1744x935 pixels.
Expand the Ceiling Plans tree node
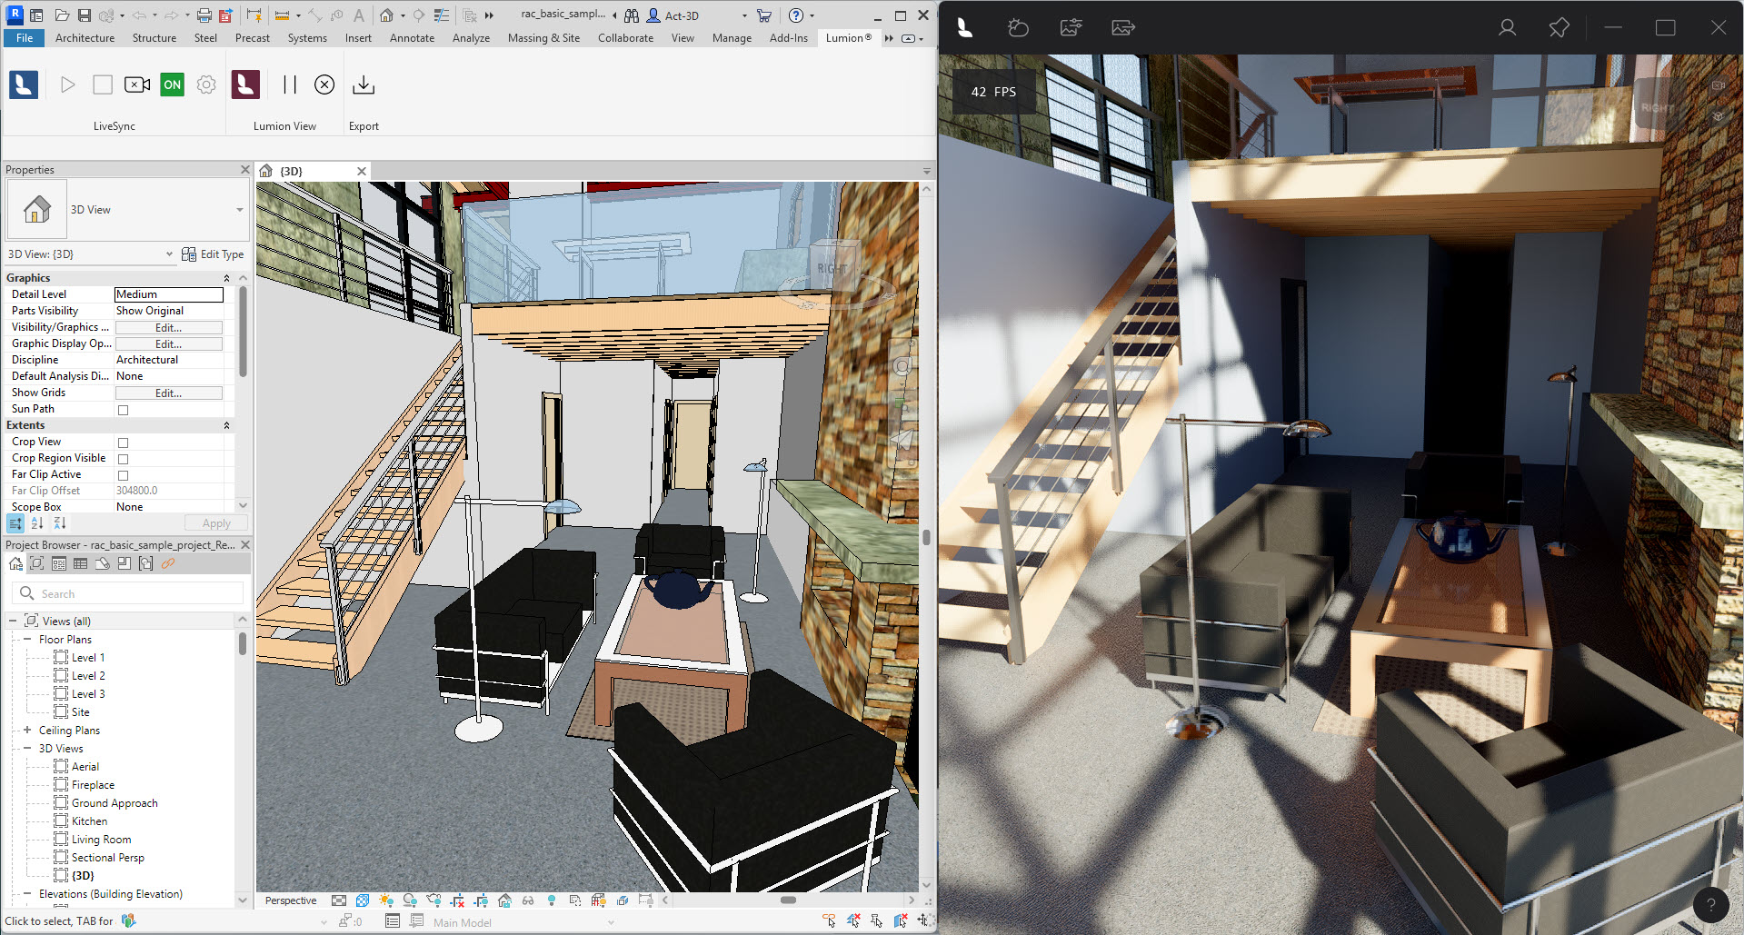pos(26,730)
